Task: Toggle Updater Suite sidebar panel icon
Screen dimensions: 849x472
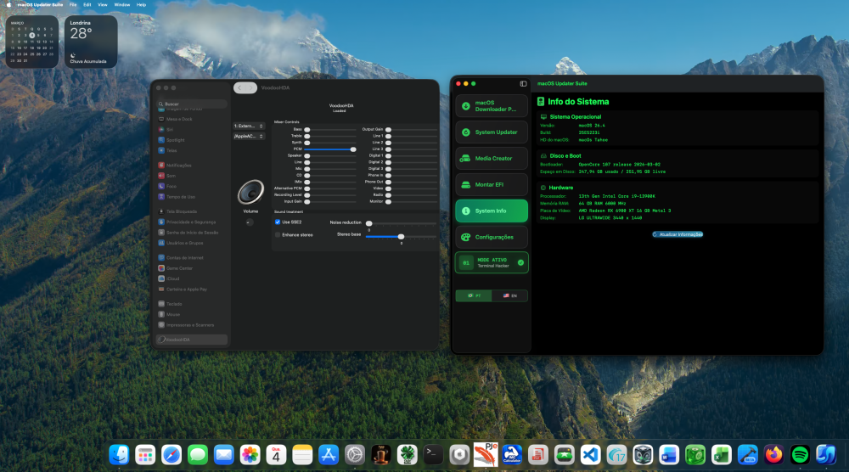Action: point(523,84)
